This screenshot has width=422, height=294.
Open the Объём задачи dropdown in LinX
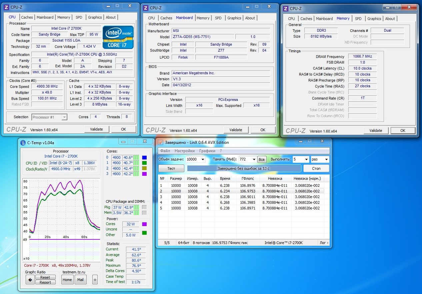click(x=202, y=159)
